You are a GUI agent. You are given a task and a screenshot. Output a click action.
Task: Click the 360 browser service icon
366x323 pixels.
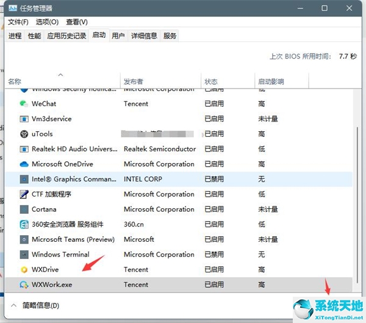point(24,224)
